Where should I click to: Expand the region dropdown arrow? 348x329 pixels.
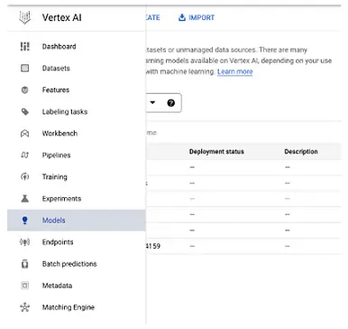point(152,103)
